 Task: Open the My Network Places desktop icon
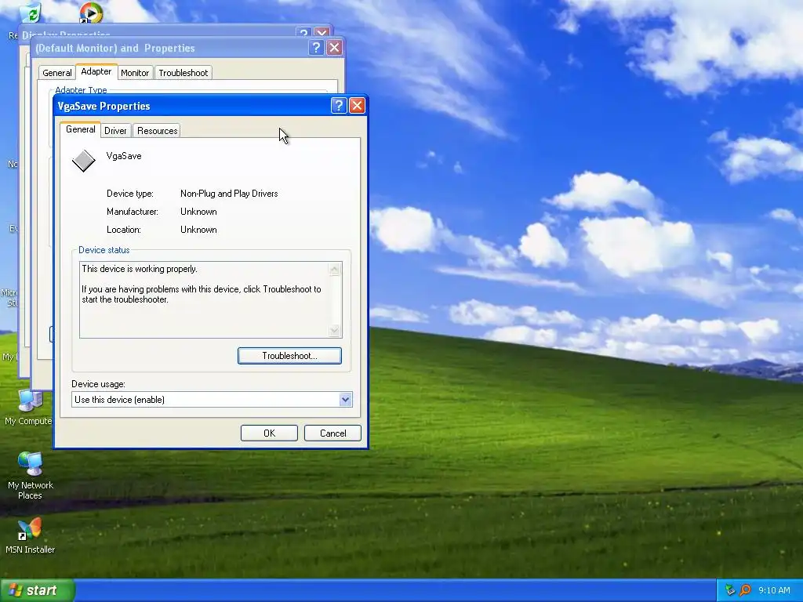[31, 476]
